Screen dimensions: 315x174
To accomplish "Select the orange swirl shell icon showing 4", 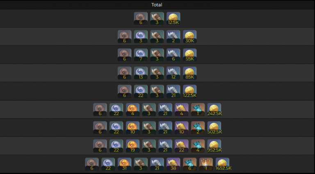I will coord(132,110).
